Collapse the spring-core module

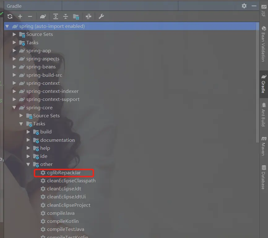tap(14, 107)
